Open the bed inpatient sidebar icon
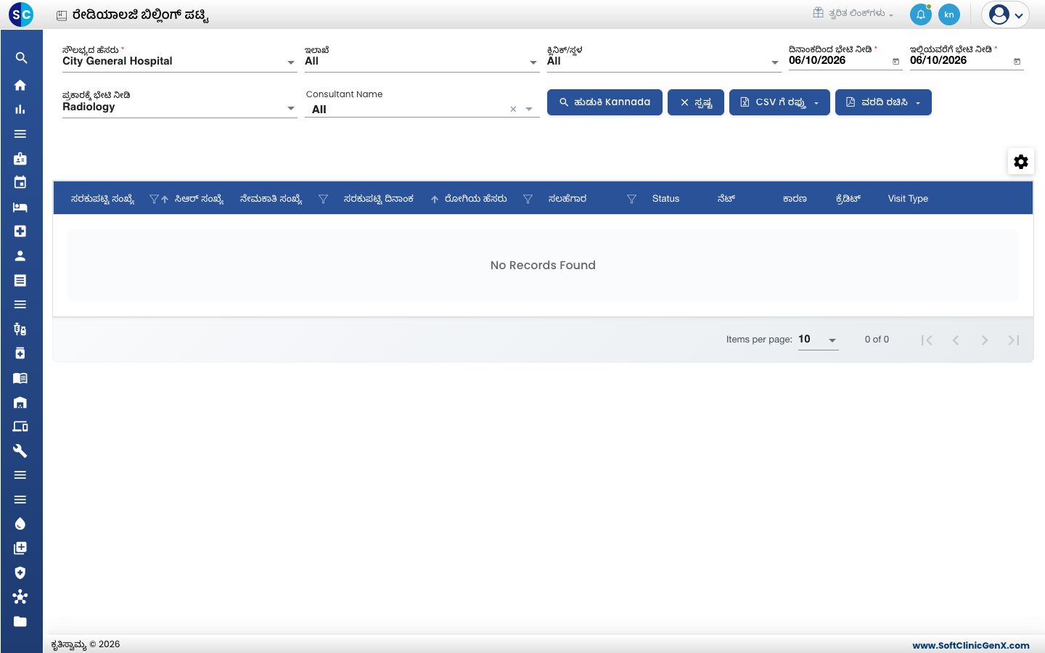Image resolution: width=1045 pixels, height=653 pixels. pyautogui.click(x=20, y=207)
